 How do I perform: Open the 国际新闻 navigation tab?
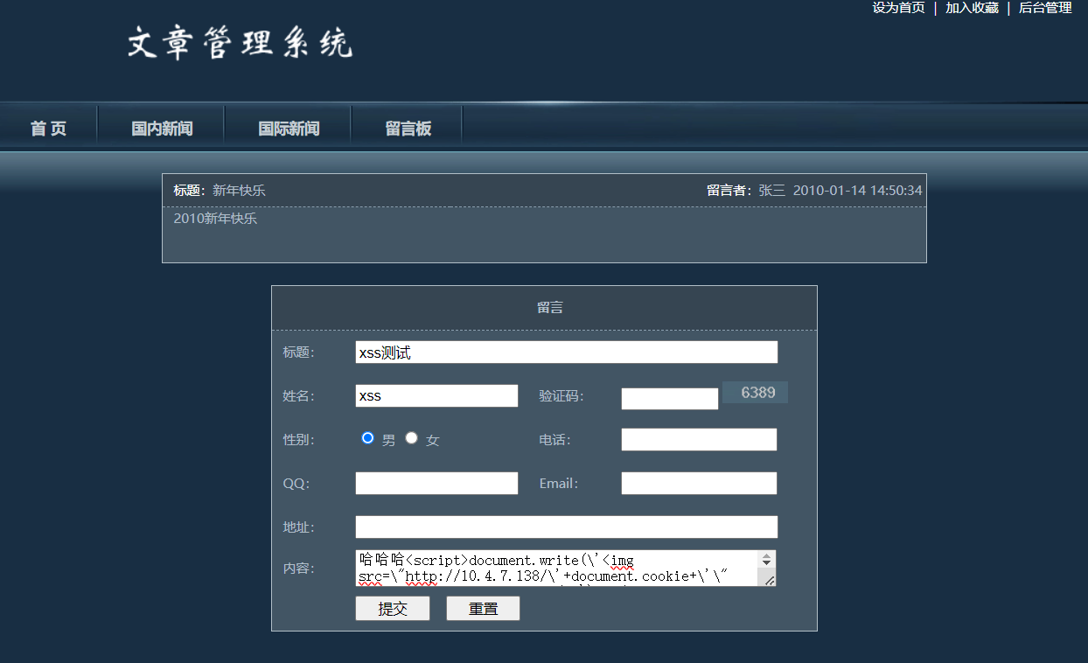289,129
